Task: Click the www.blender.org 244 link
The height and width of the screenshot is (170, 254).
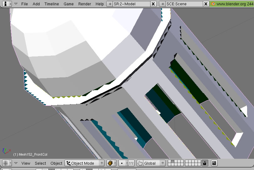Action: click(x=232, y=4)
